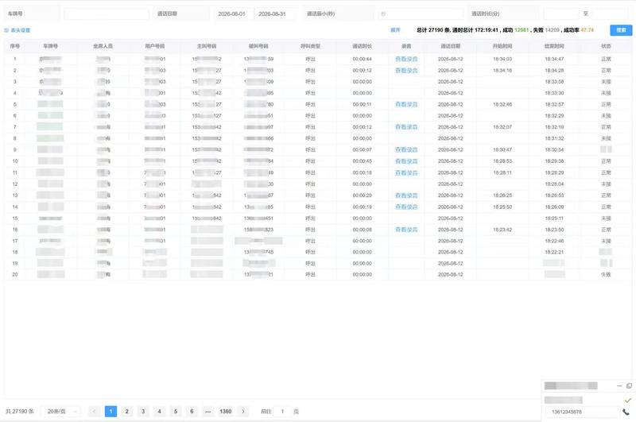Go to previous page arrow
The image size is (636, 422).
tap(94, 412)
